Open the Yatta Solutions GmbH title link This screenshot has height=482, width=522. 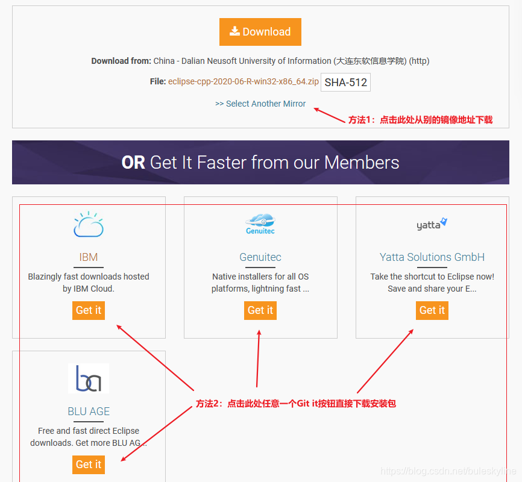point(432,257)
